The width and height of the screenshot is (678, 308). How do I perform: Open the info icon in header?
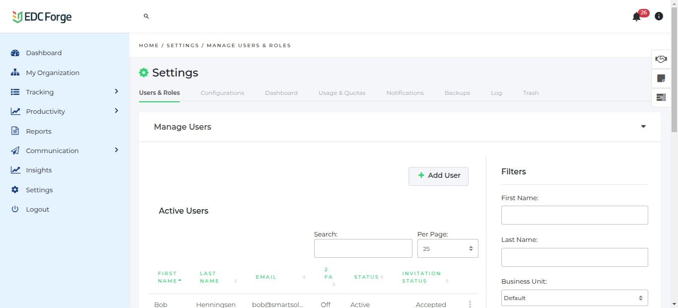point(659,16)
